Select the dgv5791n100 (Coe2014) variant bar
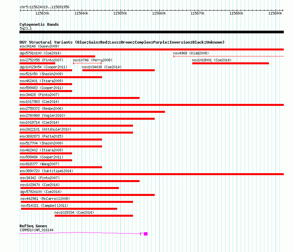 click(x=57, y=56)
